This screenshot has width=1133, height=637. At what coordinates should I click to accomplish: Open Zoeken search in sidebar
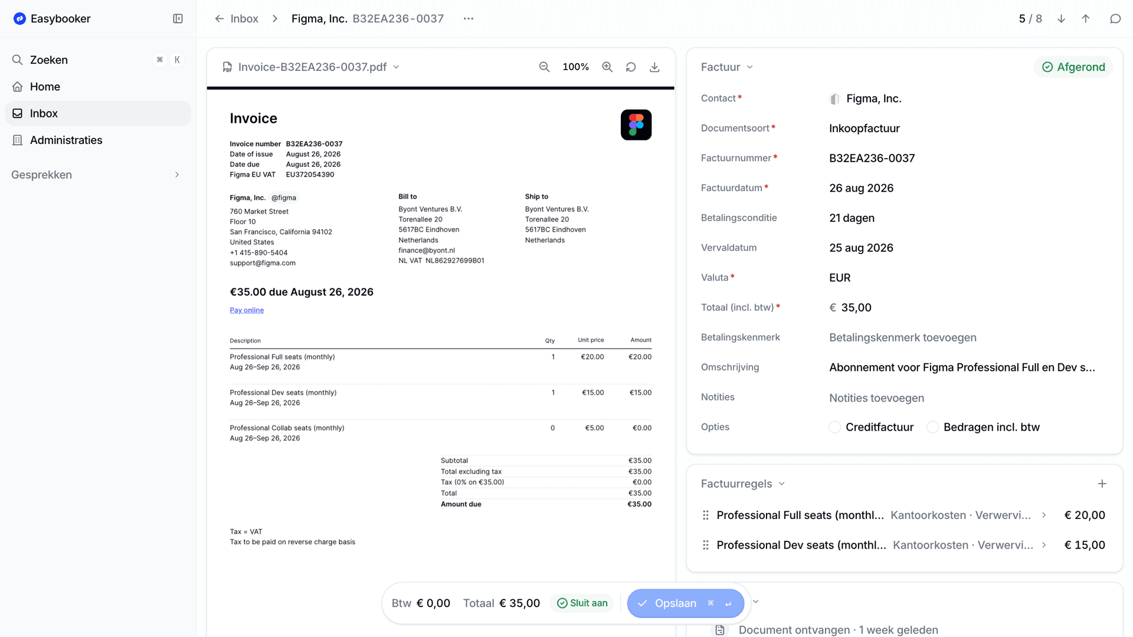[x=98, y=60]
